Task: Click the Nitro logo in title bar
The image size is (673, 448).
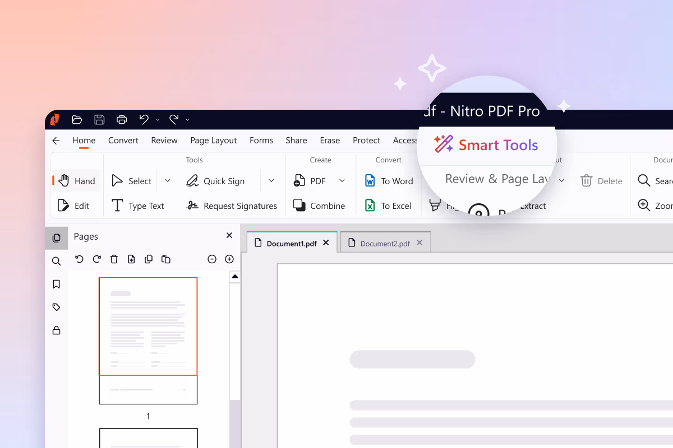Action: [54, 119]
